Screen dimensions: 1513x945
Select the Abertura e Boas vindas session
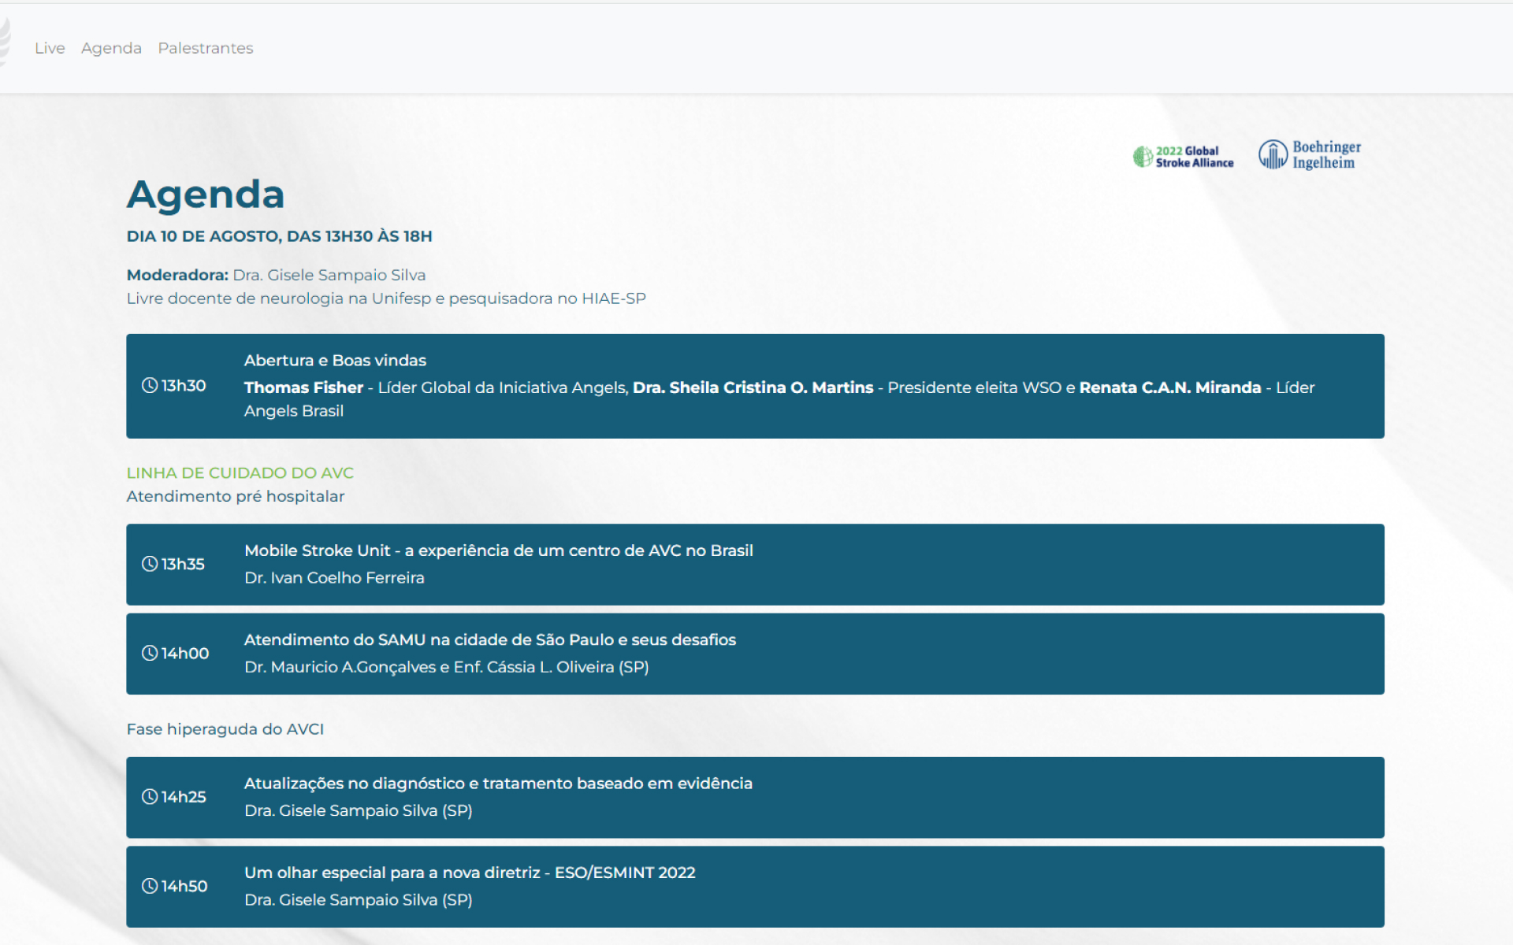(x=335, y=360)
